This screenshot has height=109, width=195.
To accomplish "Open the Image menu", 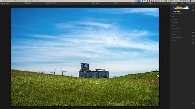I will [x=23, y=1].
